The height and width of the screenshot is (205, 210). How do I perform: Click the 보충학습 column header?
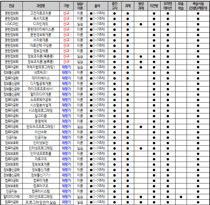pos(181,6)
